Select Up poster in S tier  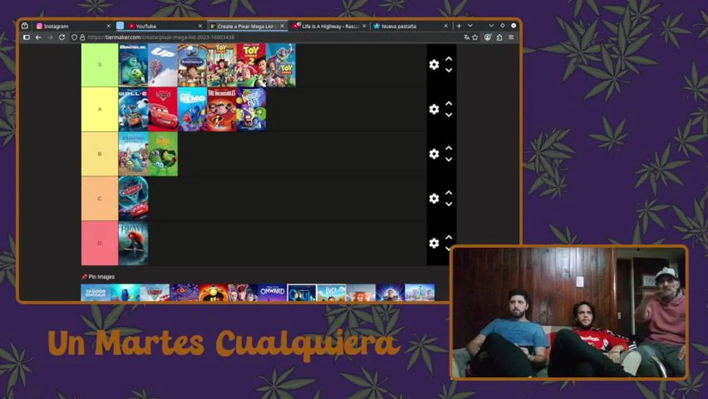pyautogui.click(x=163, y=65)
